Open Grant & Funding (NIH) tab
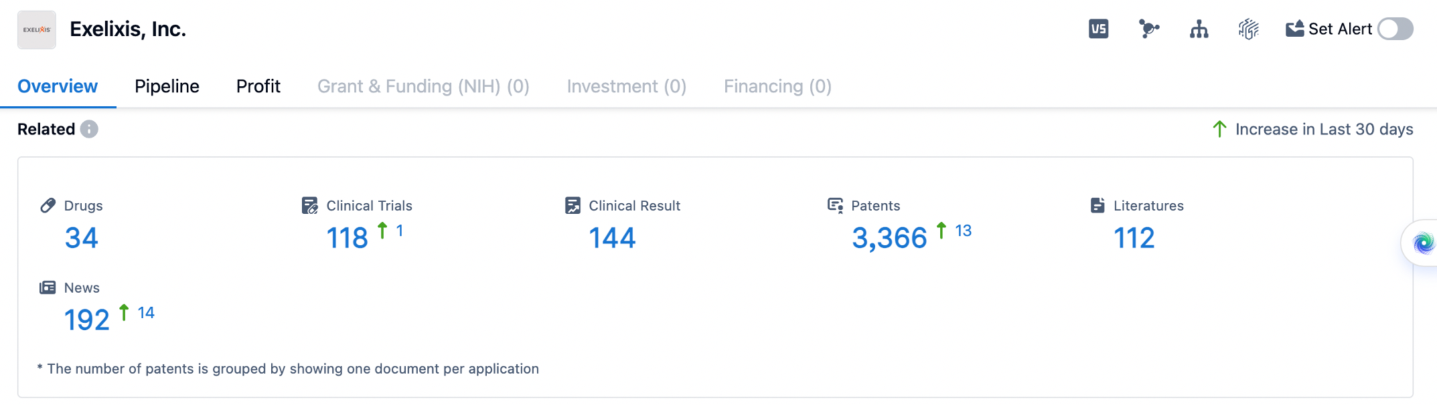1437x405 pixels. 423,86
